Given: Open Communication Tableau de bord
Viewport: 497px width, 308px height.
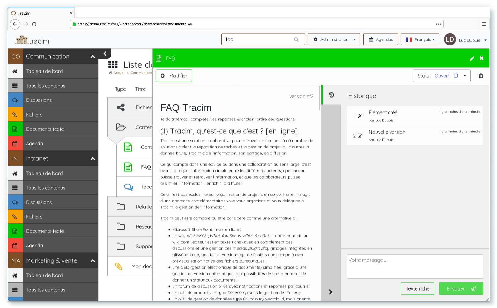Looking at the screenshot, I should [x=53, y=71].
